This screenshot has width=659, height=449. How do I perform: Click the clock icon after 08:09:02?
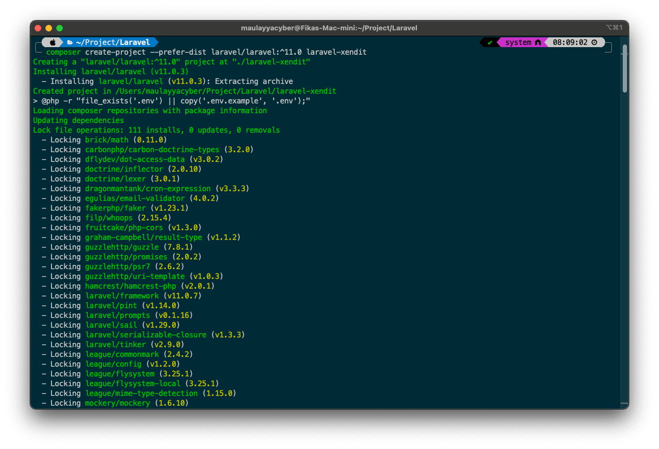pyautogui.click(x=594, y=42)
